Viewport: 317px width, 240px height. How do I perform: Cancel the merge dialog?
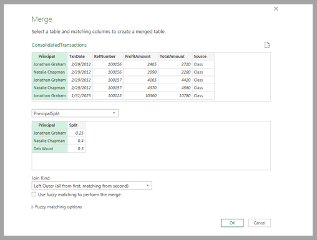260,223
